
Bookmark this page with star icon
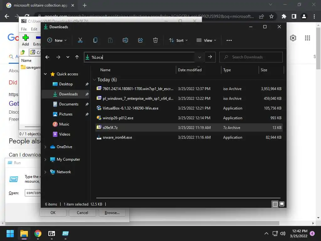point(271,16)
